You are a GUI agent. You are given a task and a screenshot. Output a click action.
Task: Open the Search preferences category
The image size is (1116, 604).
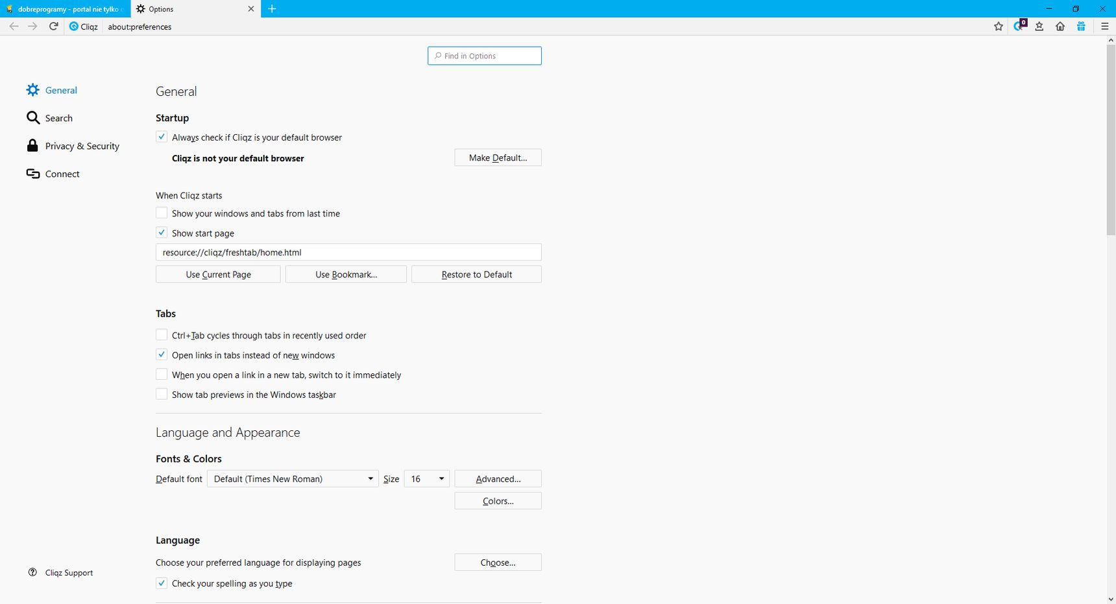[x=59, y=118]
